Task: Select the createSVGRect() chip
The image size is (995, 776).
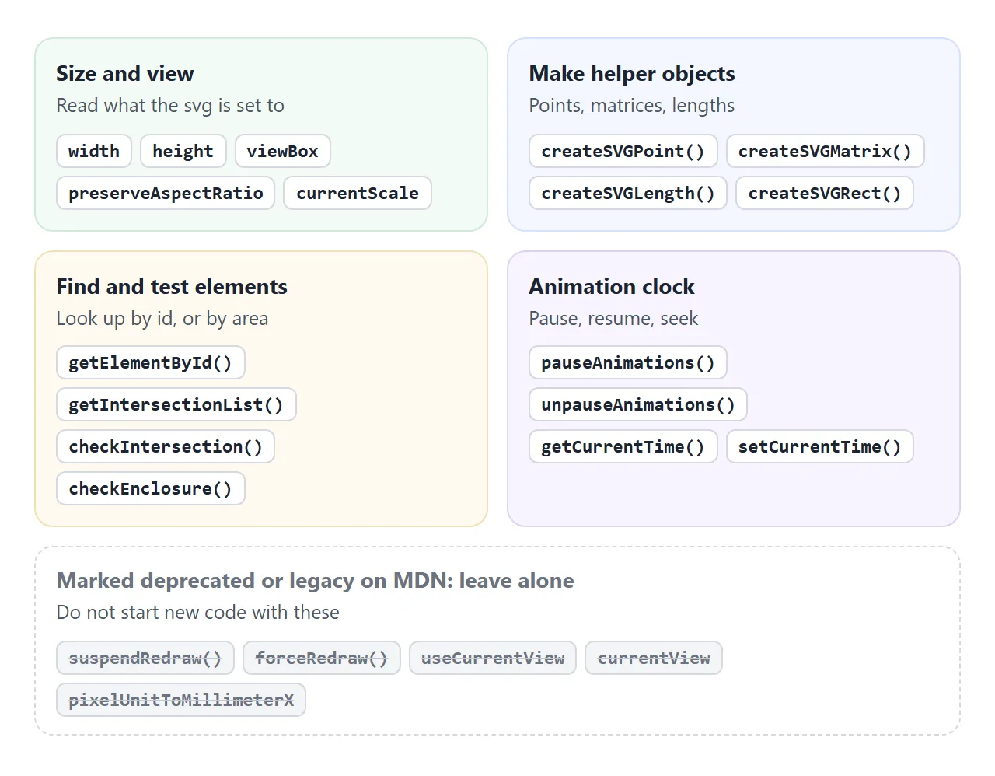Action: pyautogui.click(x=825, y=193)
